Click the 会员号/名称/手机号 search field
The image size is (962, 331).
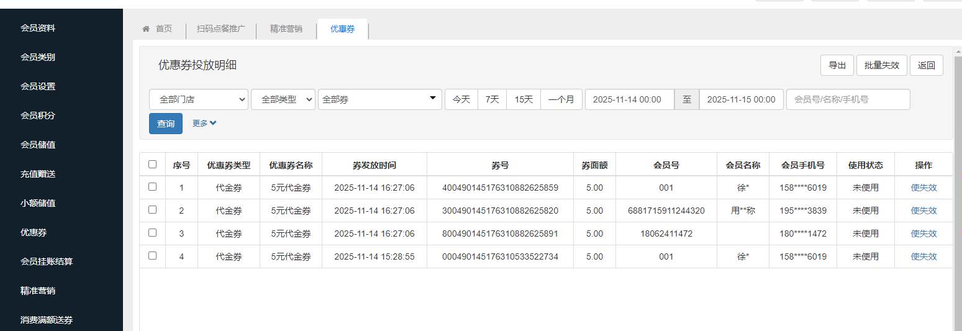(848, 99)
